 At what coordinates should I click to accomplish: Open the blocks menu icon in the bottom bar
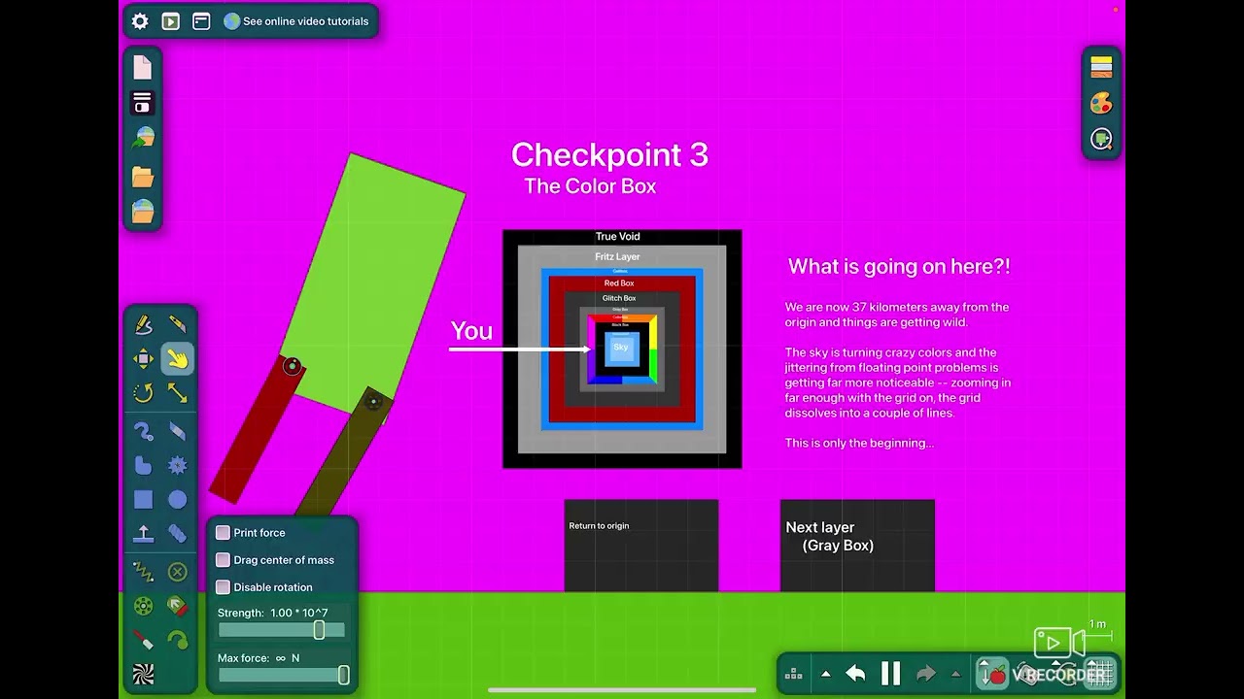[793, 674]
